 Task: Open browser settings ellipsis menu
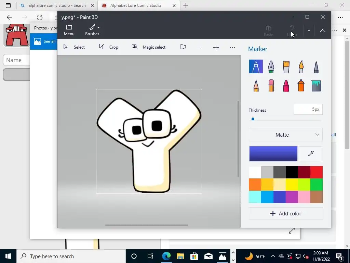click(x=340, y=17)
